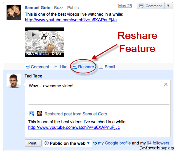This screenshot has height=152, width=176.
Task: Click the Reshare arrow icon
Action: pyautogui.click(x=74, y=67)
